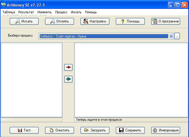Open the Результат menu

click(x=26, y=12)
